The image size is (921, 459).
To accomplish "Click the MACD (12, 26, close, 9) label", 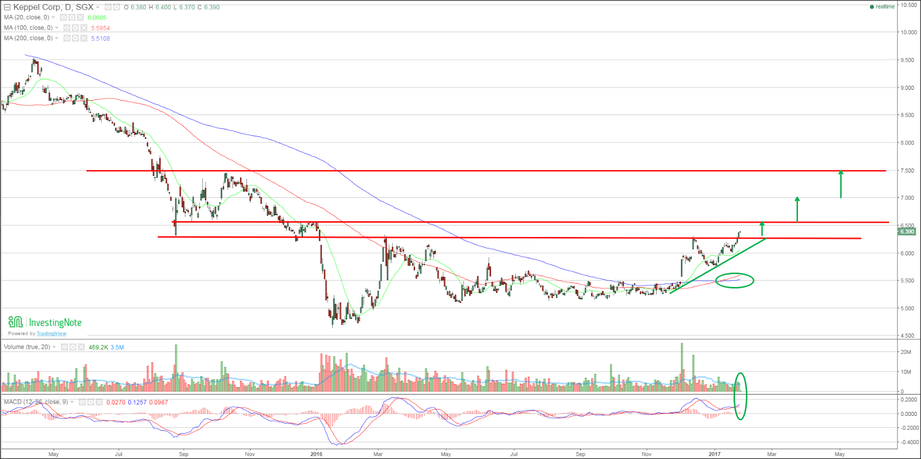I will click(x=36, y=402).
